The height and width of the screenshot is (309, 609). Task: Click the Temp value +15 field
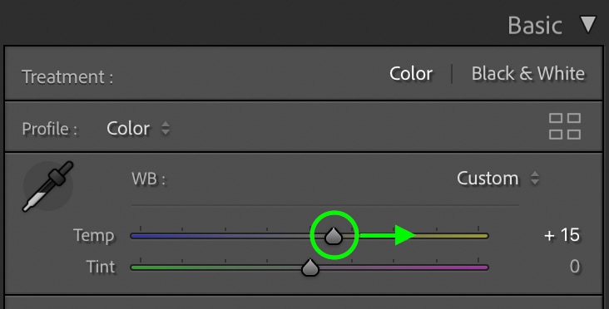pyautogui.click(x=562, y=235)
